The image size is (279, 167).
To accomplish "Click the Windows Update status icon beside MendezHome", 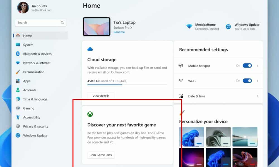I will point(228,27).
